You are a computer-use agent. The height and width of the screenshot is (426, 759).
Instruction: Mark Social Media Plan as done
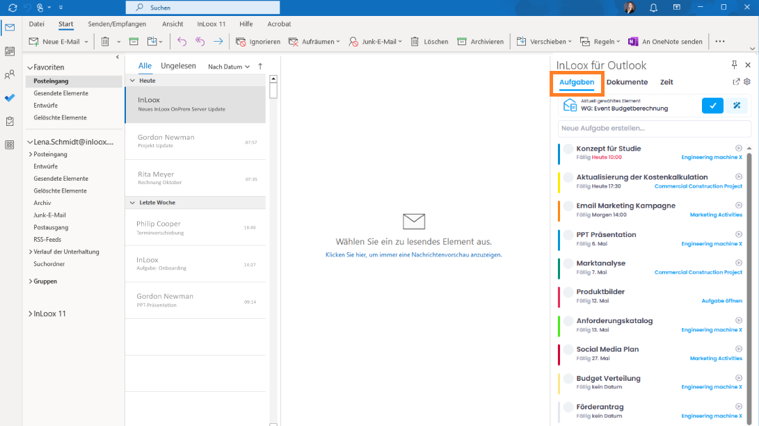[568, 350]
